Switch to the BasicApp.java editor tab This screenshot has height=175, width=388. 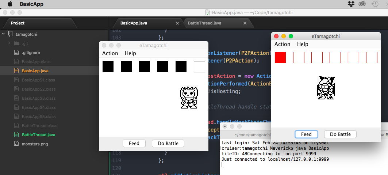[x=134, y=23]
